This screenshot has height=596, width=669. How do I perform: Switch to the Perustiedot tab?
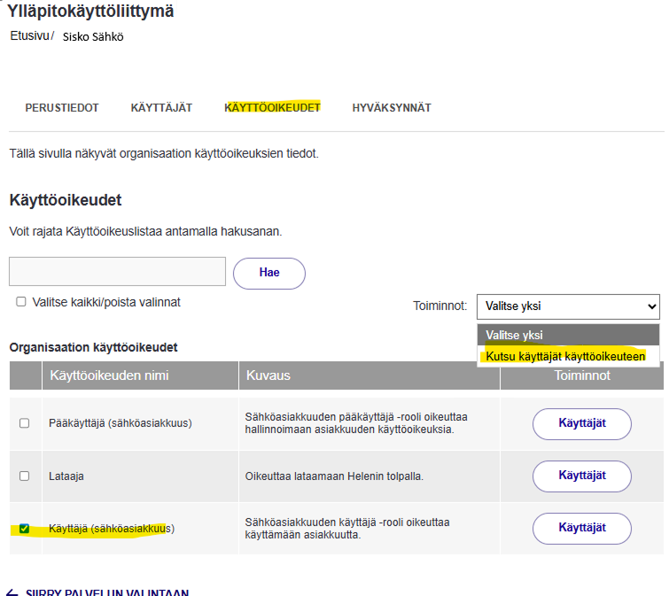tap(62, 108)
